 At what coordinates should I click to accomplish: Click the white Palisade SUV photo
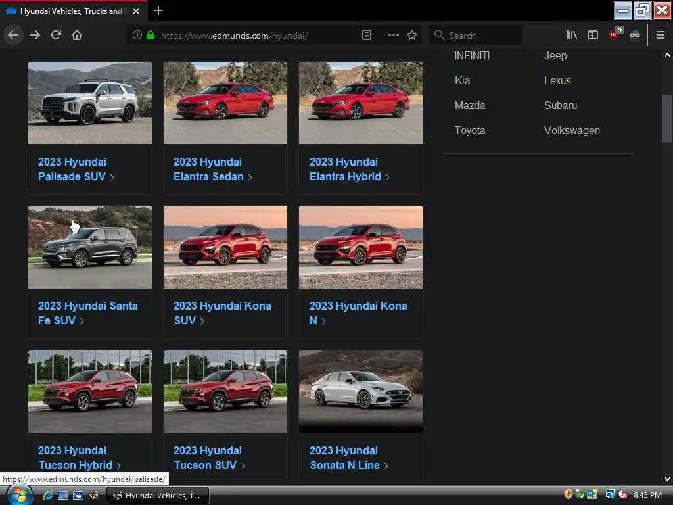click(89, 103)
